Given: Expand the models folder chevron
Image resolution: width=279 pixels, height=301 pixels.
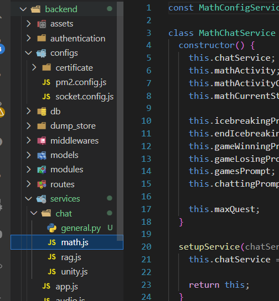Looking at the screenshot, I should (28, 155).
